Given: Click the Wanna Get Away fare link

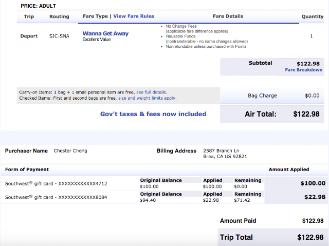Looking at the screenshot, I should point(105,33).
